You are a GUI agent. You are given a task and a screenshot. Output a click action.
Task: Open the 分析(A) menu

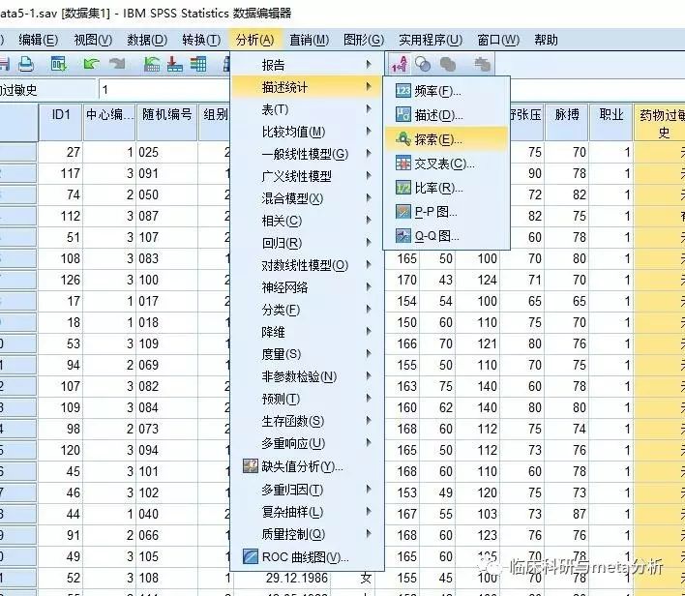tap(255, 41)
